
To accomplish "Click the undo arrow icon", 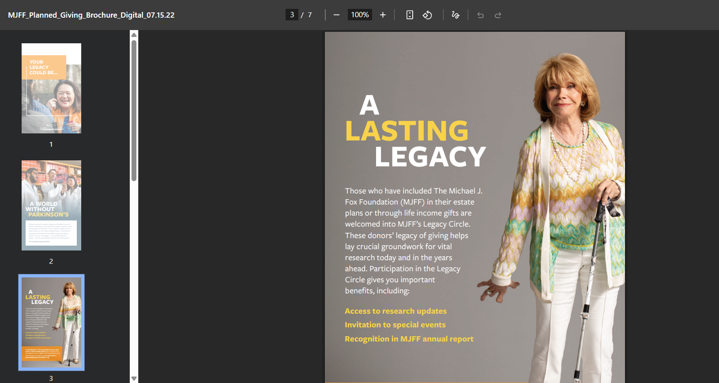I will pos(481,15).
